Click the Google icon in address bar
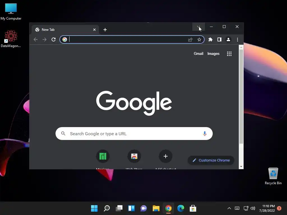 tap(65, 39)
